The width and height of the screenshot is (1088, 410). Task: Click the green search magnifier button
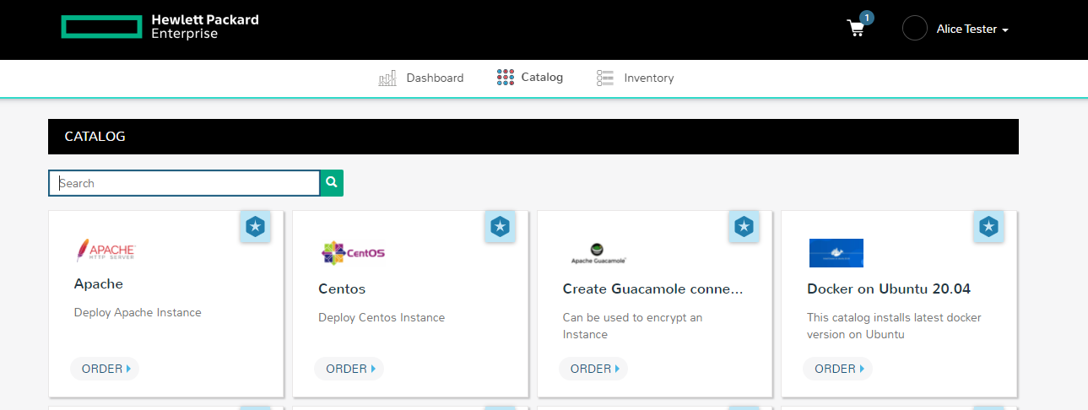332,183
